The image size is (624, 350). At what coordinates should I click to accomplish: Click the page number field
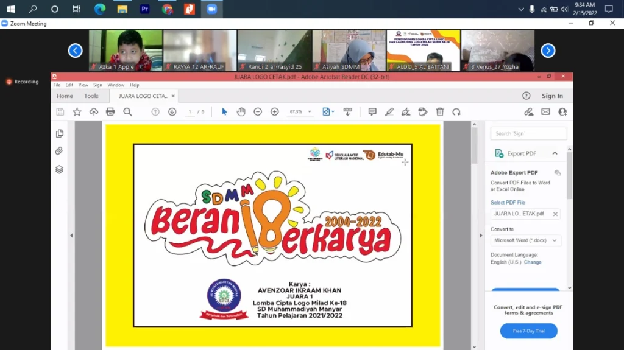click(190, 112)
